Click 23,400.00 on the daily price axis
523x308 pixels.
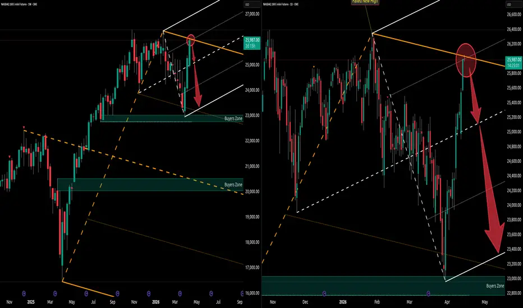click(514, 249)
